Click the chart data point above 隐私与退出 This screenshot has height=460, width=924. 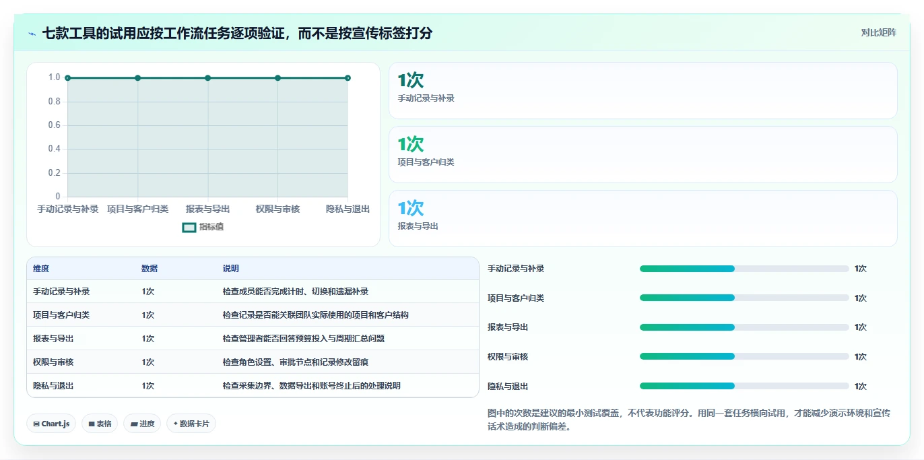coord(348,78)
